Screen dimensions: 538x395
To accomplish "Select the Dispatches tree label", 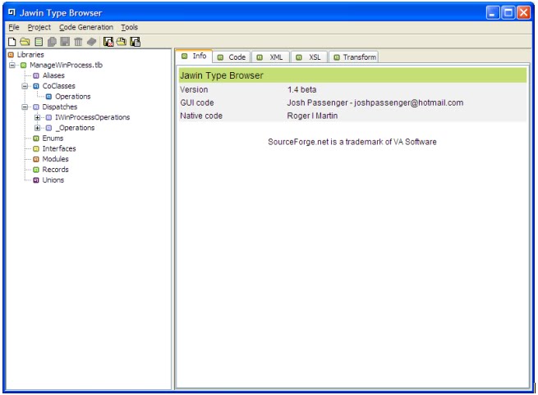I will (60, 107).
